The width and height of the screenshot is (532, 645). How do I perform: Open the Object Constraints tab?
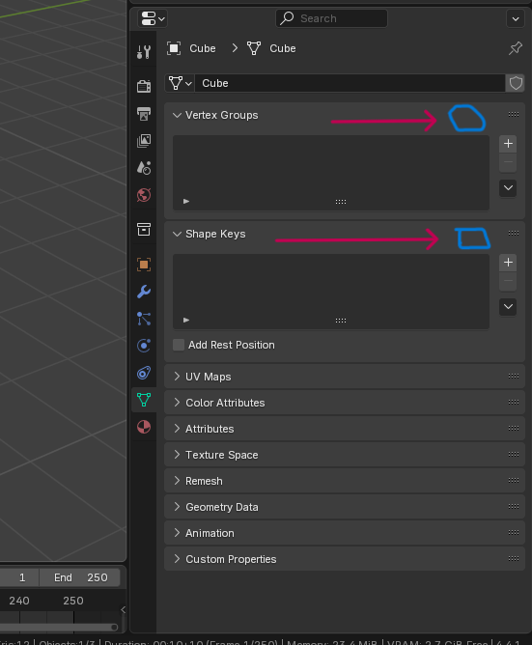(144, 373)
